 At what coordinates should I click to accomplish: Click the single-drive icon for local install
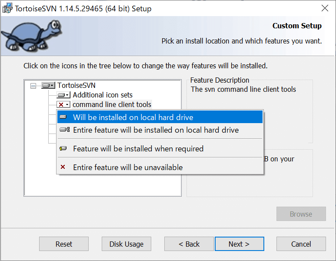(x=63, y=117)
